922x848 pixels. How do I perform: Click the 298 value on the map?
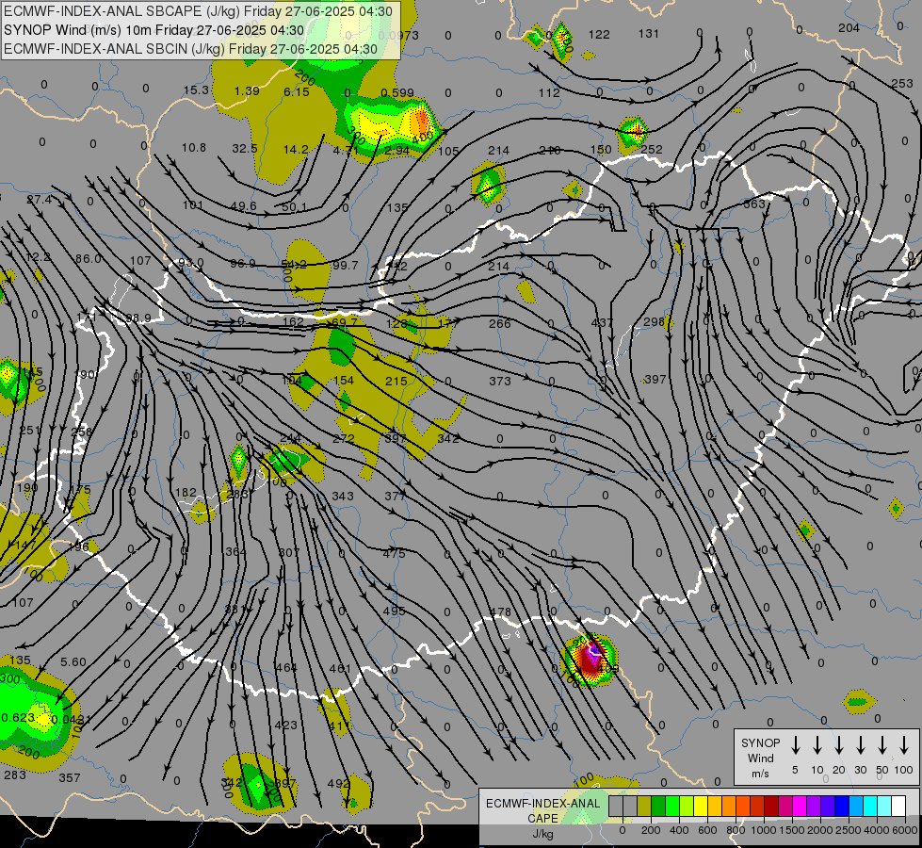click(654, 322)
